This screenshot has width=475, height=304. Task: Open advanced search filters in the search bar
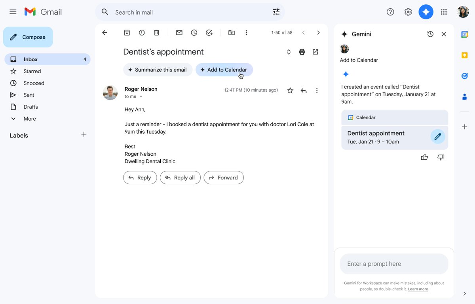[276, 12]
